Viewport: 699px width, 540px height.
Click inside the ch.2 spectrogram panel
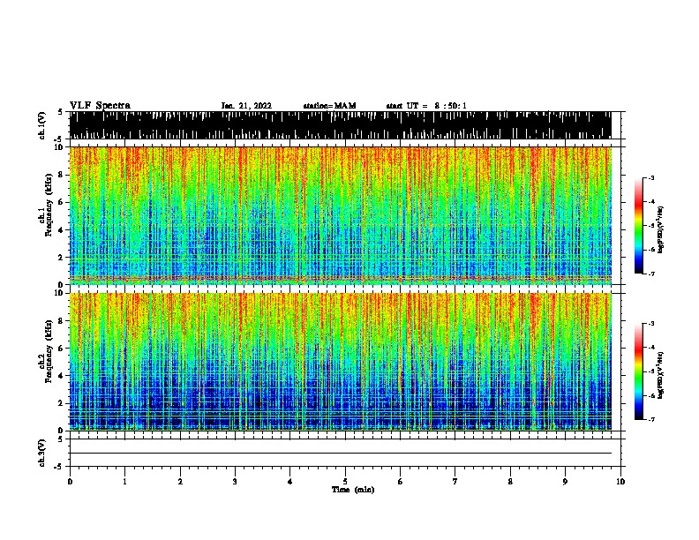click(x=340, y=362)
